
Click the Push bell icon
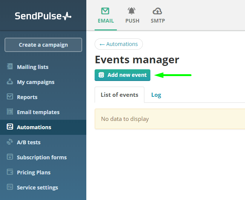pos(132,11)
